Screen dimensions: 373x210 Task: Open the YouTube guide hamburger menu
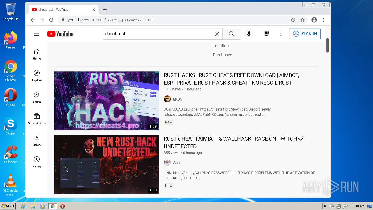[37, 34]
